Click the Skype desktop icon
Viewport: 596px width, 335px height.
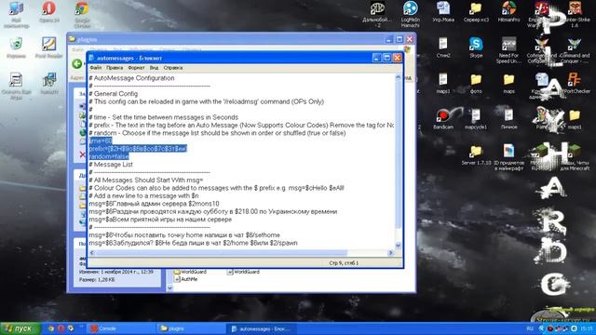pyautogui.click(x=476, y=47)
